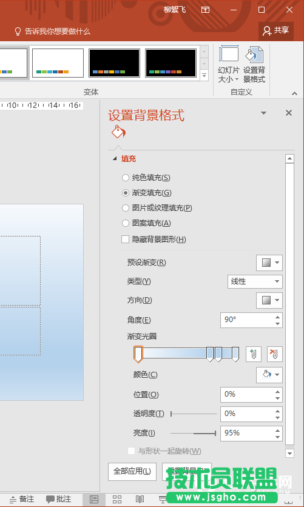The height and width of the screenshot is (507, 304).
Task: Click upper dotted placeholder on slide
Action: (20, 270)
